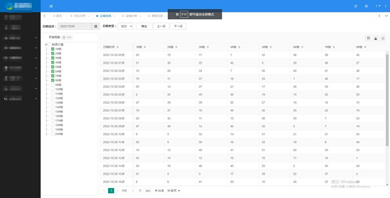Collapse the 能源大厦 tree node

pos(45,44)
